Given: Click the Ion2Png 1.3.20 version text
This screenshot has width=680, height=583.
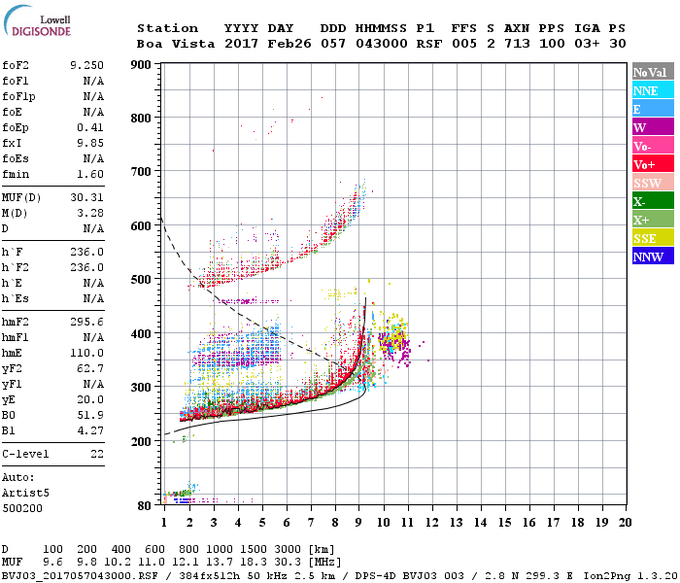Looking at the screenshot, I should point(630,576).
